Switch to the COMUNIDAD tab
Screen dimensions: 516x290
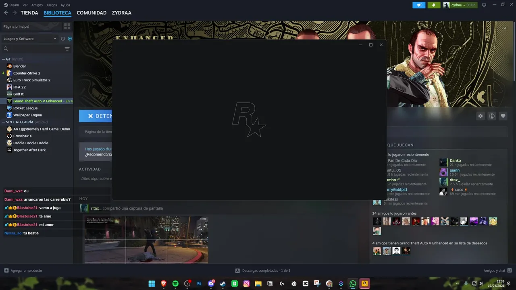92,13
